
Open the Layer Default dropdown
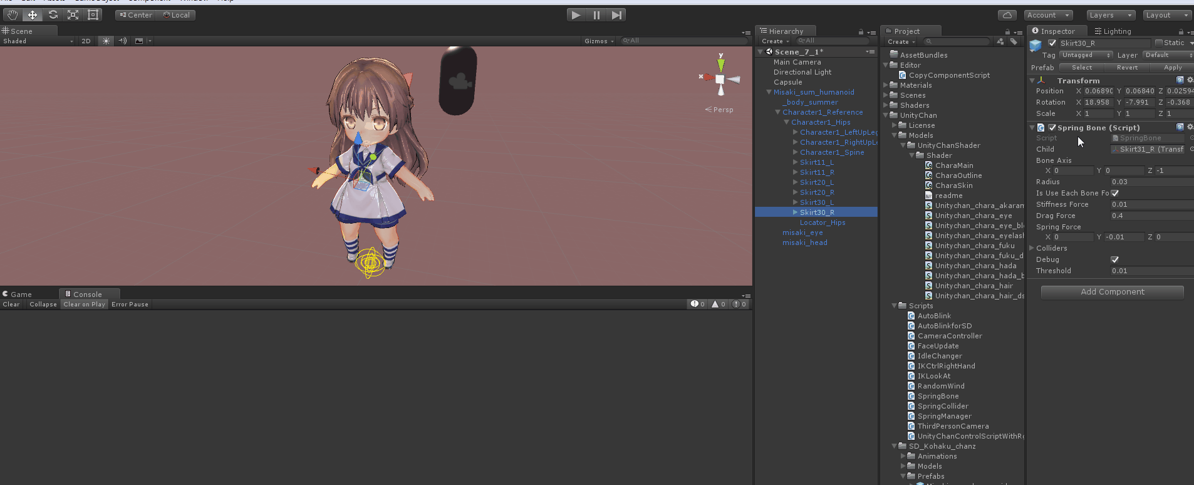[1168, 55]
